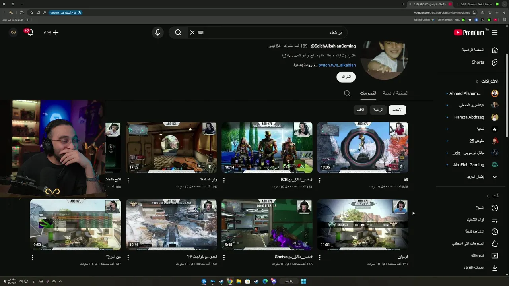Image resolution: width=509 pixels, height=286 pixels.
Task: Open options menu for وش السالفة؟ video
Action: pos(128,180)
